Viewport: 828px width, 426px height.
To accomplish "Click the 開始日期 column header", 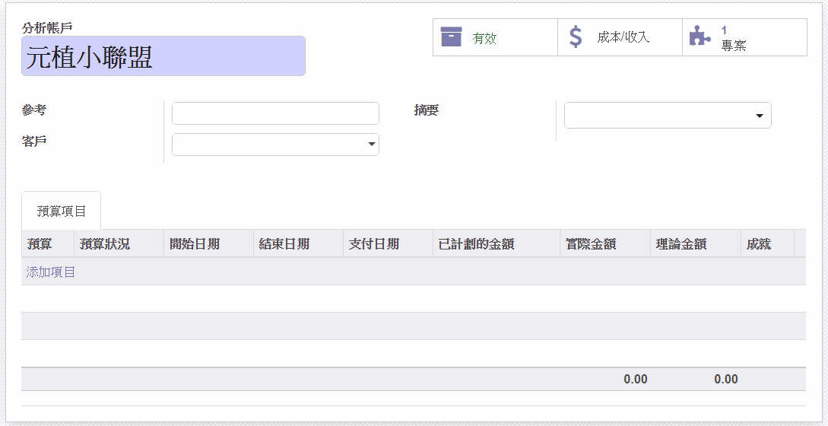I will 195,244.
